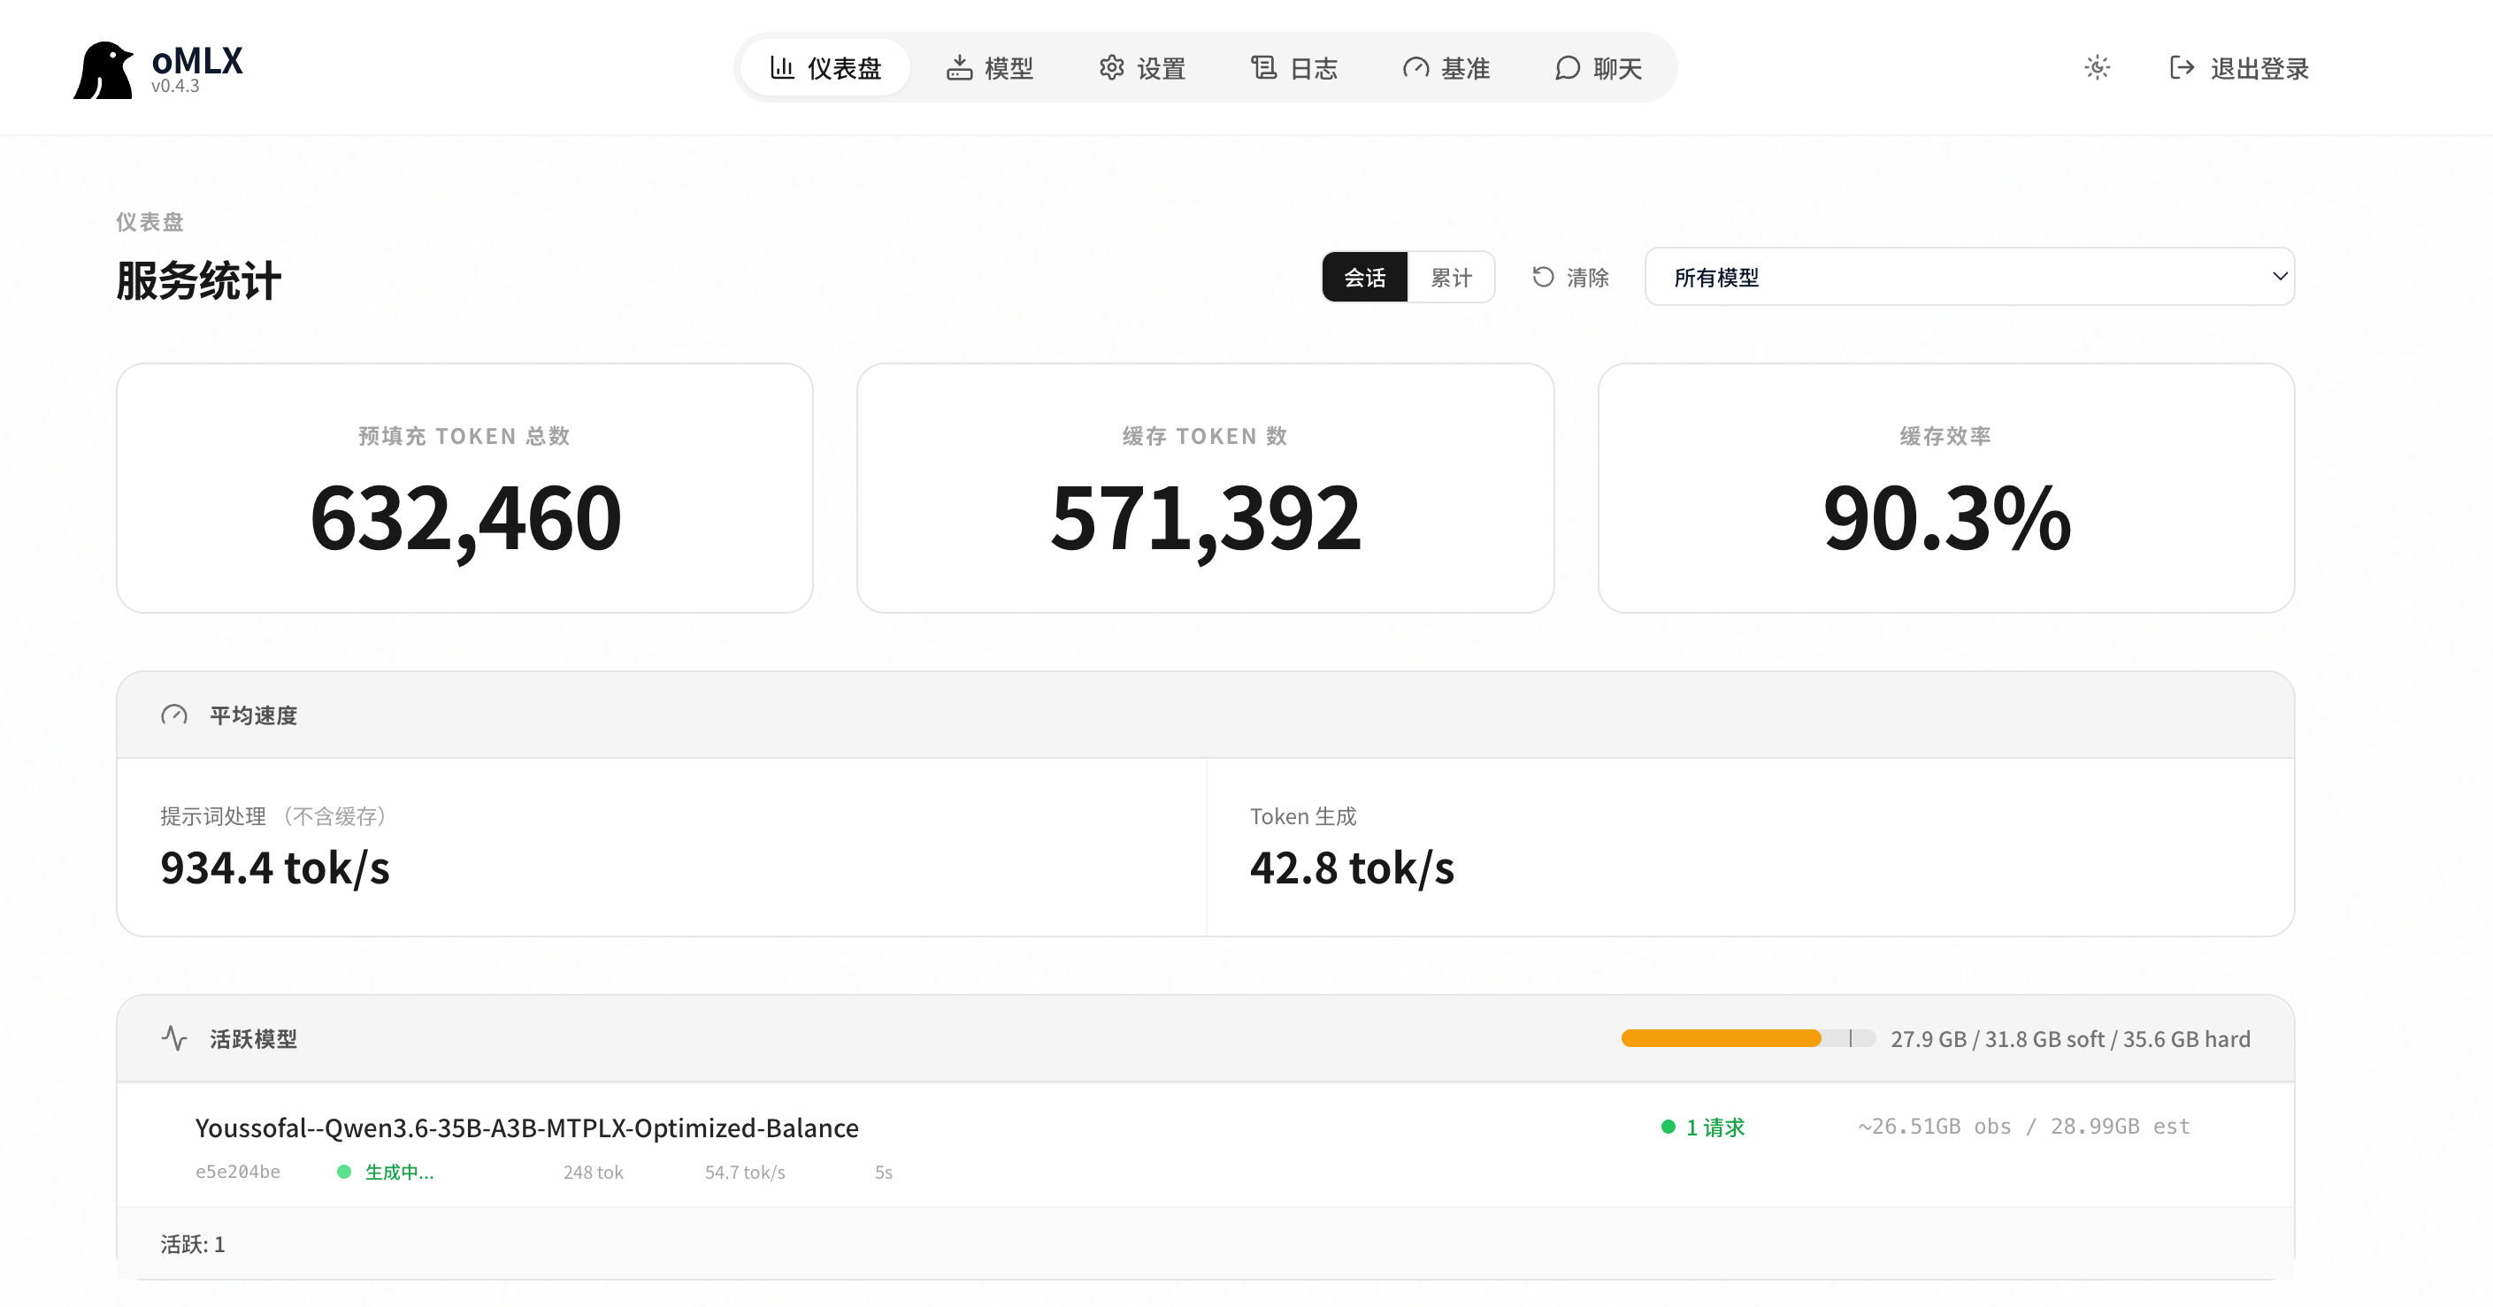Click the 聊天 speech bubble icon
This screenshot has width=2493, height=1307.
(1568, 68)
